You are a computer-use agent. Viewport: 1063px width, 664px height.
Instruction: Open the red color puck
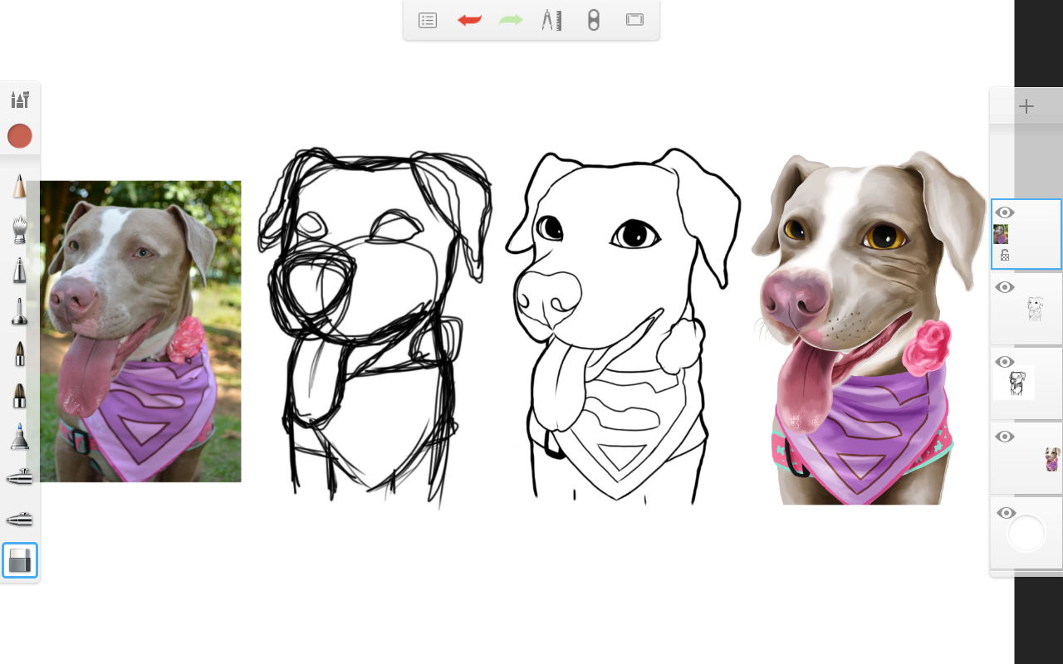click(20, 136)
